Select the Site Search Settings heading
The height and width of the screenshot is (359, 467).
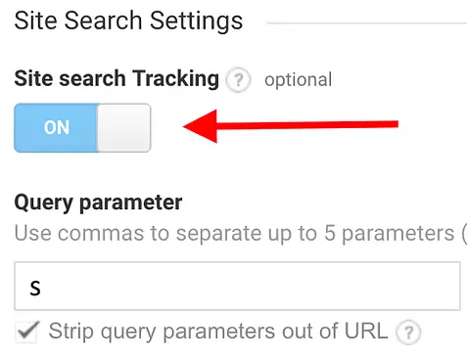click(x=128, y=21)
